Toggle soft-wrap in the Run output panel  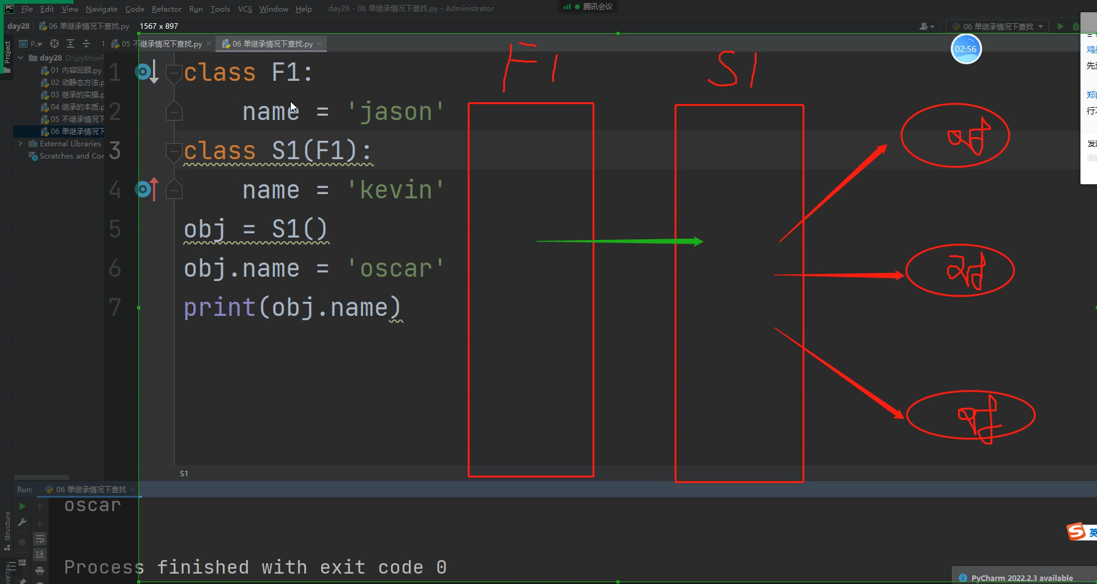pos(40,539)
